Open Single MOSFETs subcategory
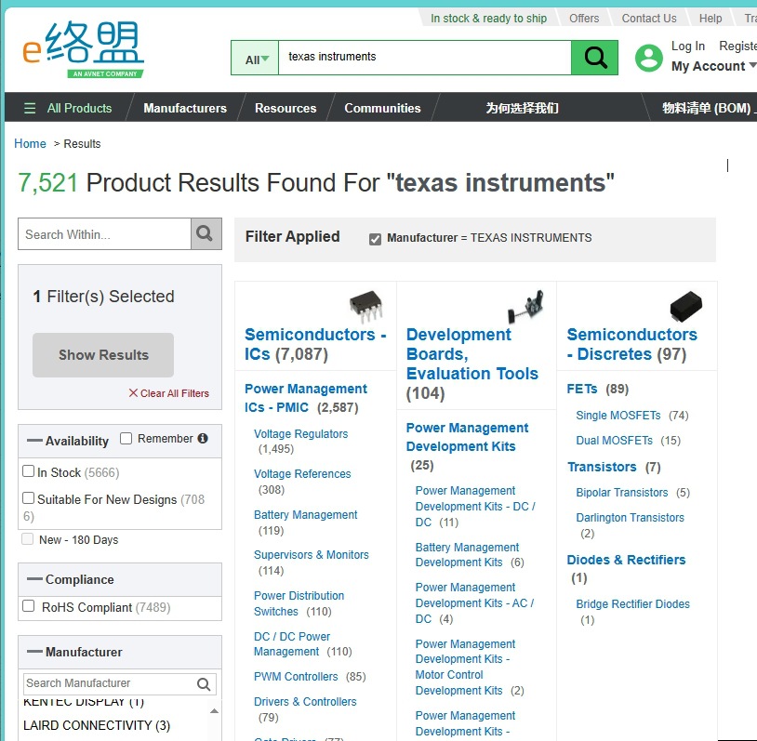Image resolution: width=757 pixels, height=741 pixels. (x=618, y=416)
